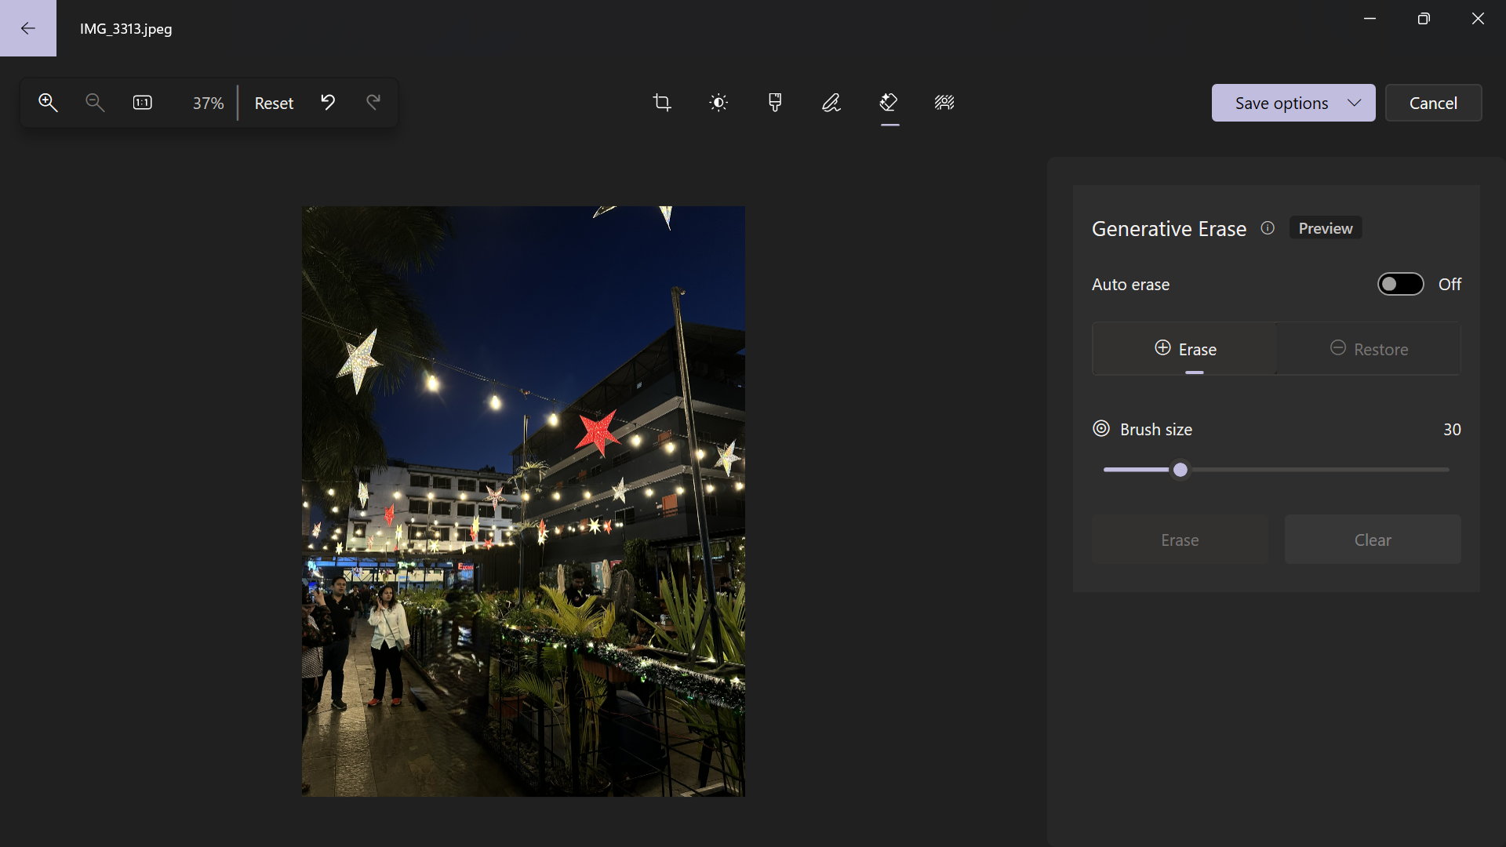Click the zoom in magnifier icon
The width and height of the screenshot is (1506, 847).
pyautogui.click(x=48, y=103)
